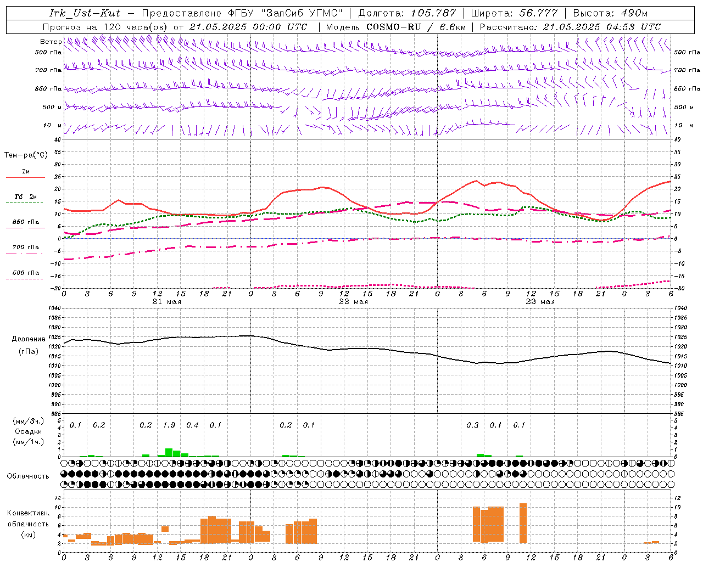
Task: Select the latitude value "Широта: 56.777"
Action: (x=514, y=13)
